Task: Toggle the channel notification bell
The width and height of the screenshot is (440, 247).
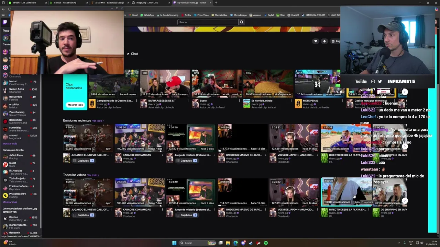Action: coord(324,41)
